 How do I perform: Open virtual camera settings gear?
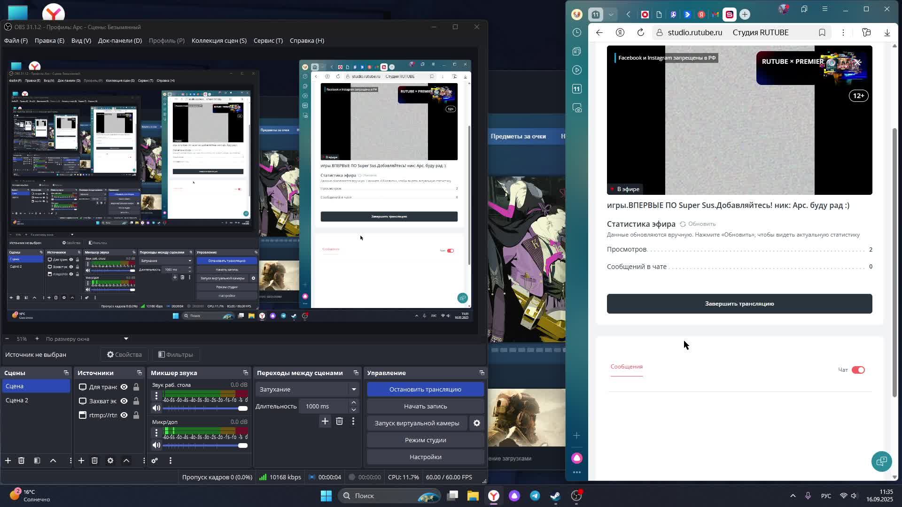(x=476, y=423)
